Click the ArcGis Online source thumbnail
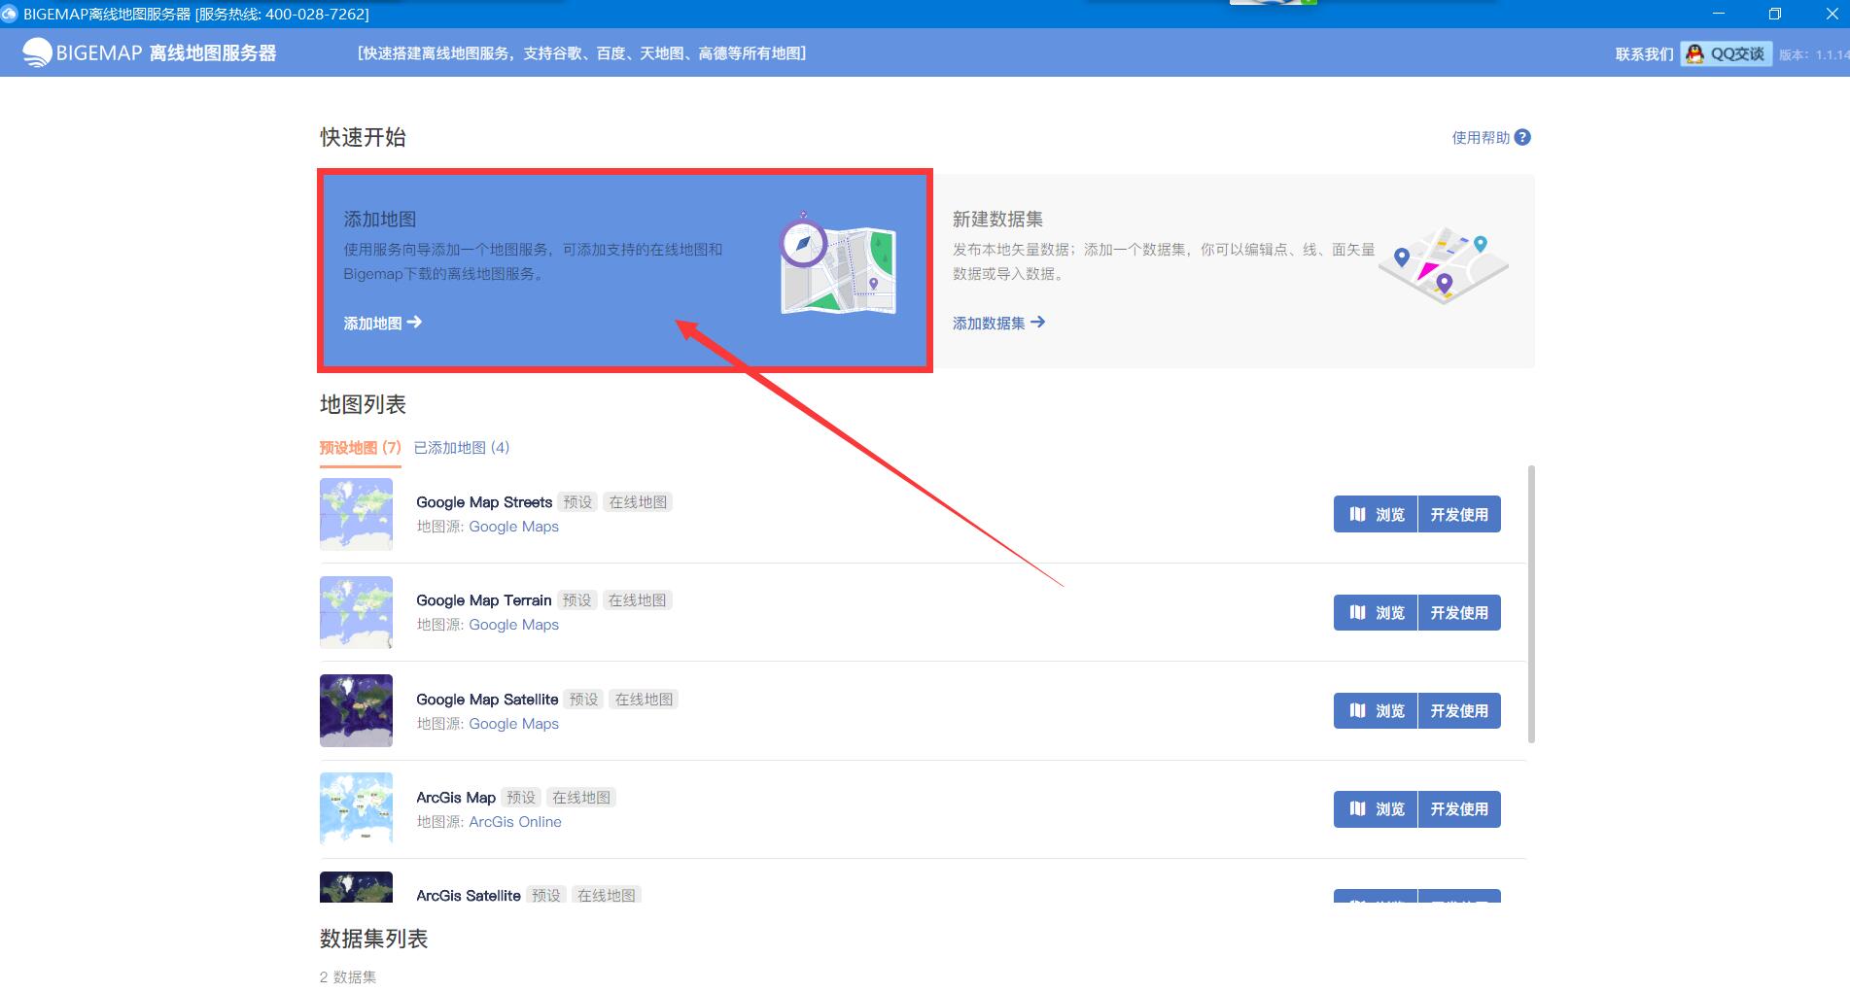Screen dimensions: 1850x992 tap(356, 808)
